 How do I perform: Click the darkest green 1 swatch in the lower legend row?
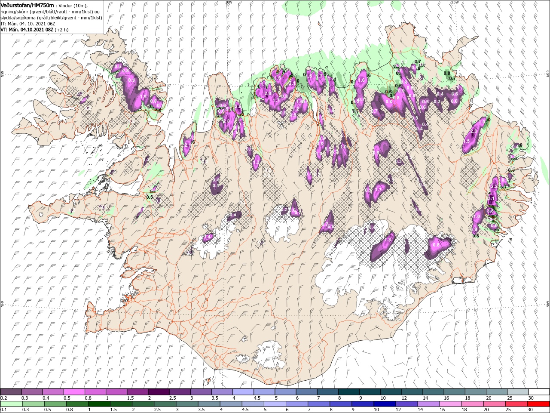[x=99, y=404]
